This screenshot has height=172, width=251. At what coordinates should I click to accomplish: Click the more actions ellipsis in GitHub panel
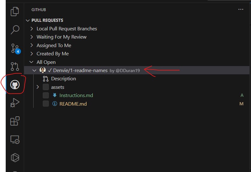[x=241, y=10]
